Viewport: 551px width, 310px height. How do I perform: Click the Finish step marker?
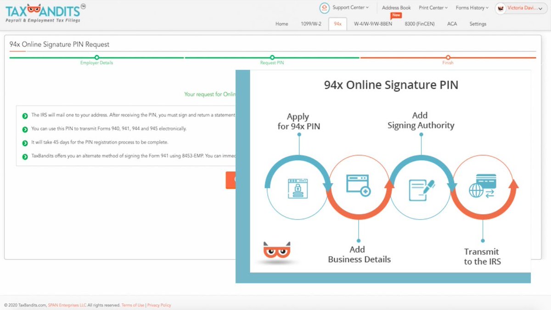[448, 58]
